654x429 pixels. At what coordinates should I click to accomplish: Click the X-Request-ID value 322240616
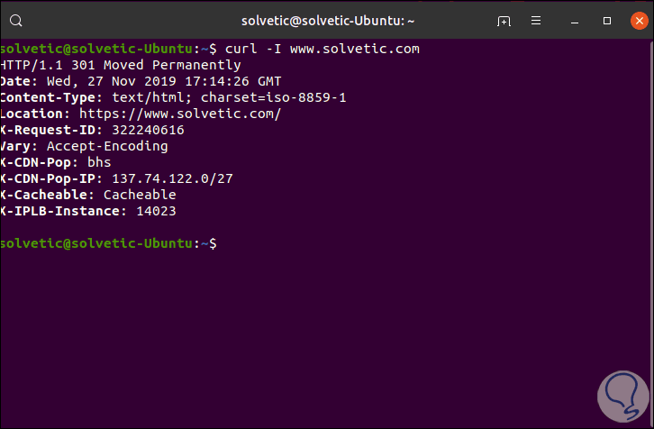[148, 130]
